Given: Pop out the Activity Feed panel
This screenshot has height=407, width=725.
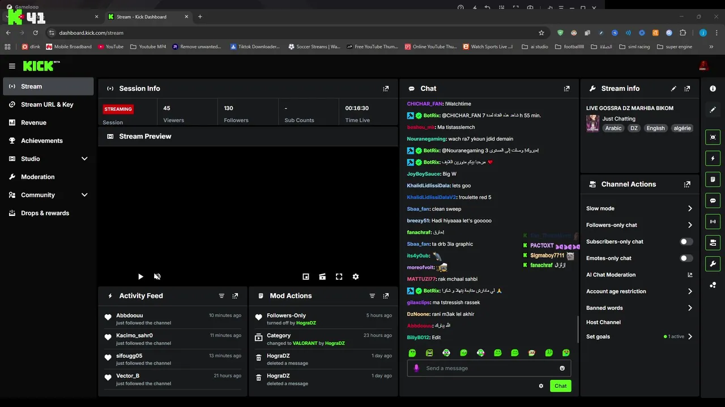Looking at the screenshot, I should pos(235,296).
